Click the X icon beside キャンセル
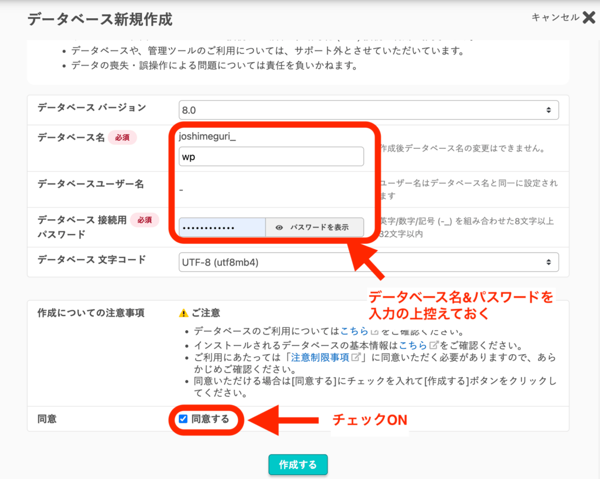The height and width of the screenshot is (479, 600). [588, 18]
